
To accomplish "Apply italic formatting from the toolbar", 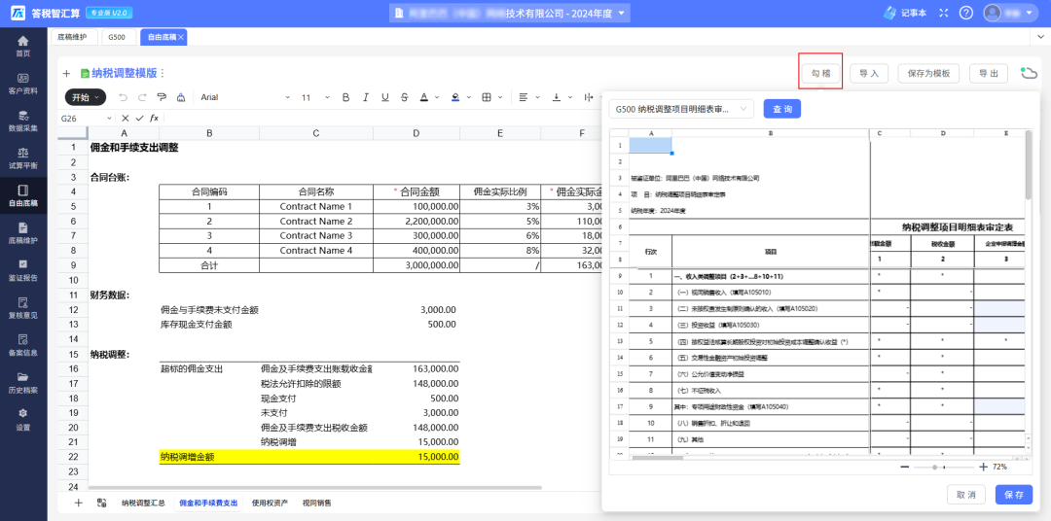I will (x=366, y=97).
